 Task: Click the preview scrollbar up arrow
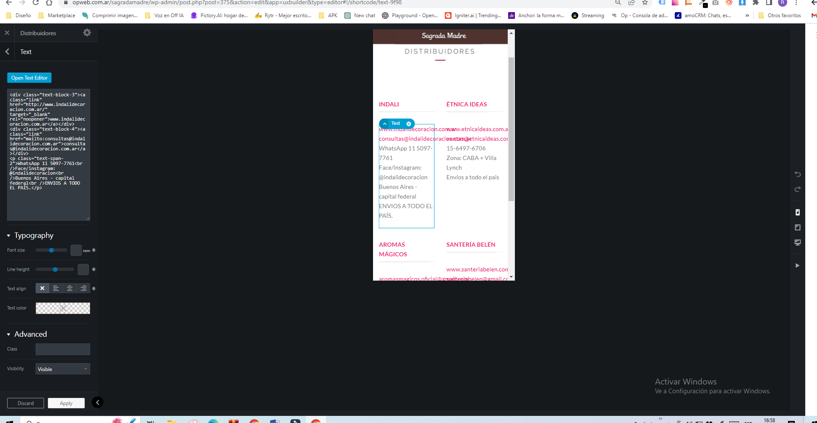click(511, 33)
